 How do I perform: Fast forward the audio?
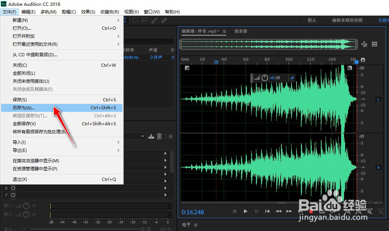(289, 211)
